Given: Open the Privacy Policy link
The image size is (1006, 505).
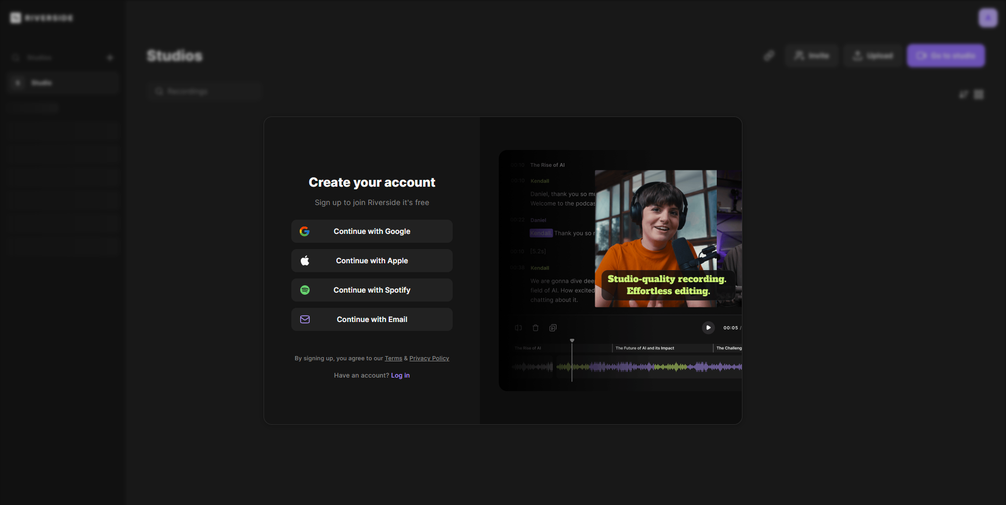Looking at the screenshot, I should (429, 358).
